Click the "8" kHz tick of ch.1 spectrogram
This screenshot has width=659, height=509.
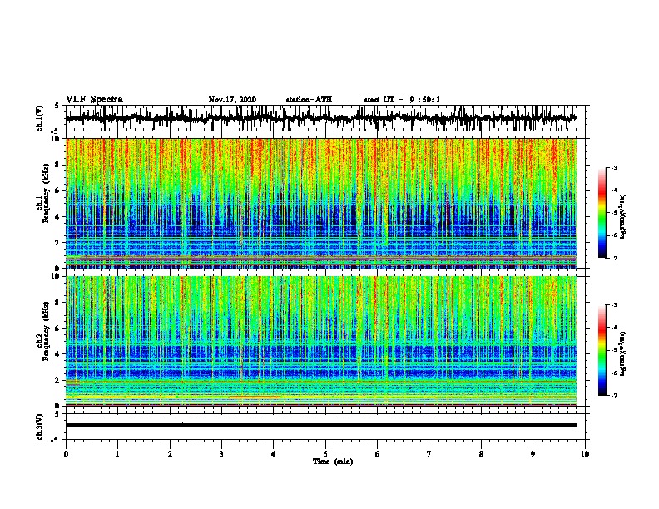[57, 165]
